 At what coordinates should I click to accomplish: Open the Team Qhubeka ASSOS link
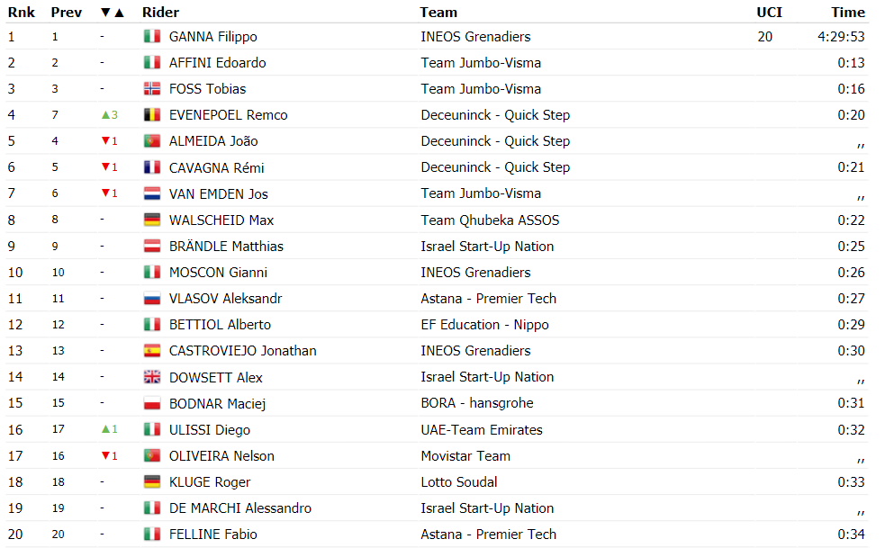pos(490,220)
